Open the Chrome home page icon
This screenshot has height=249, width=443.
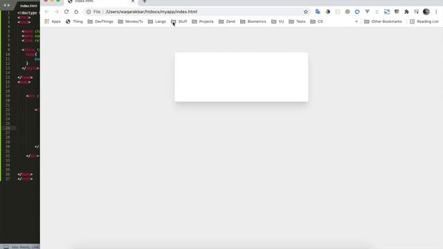(x=76, y=12)
